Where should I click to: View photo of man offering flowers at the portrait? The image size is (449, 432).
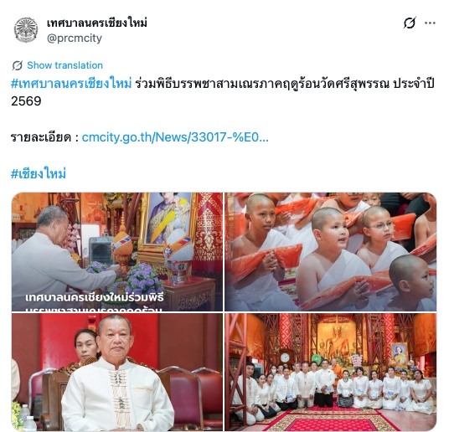tap(116, 252)
